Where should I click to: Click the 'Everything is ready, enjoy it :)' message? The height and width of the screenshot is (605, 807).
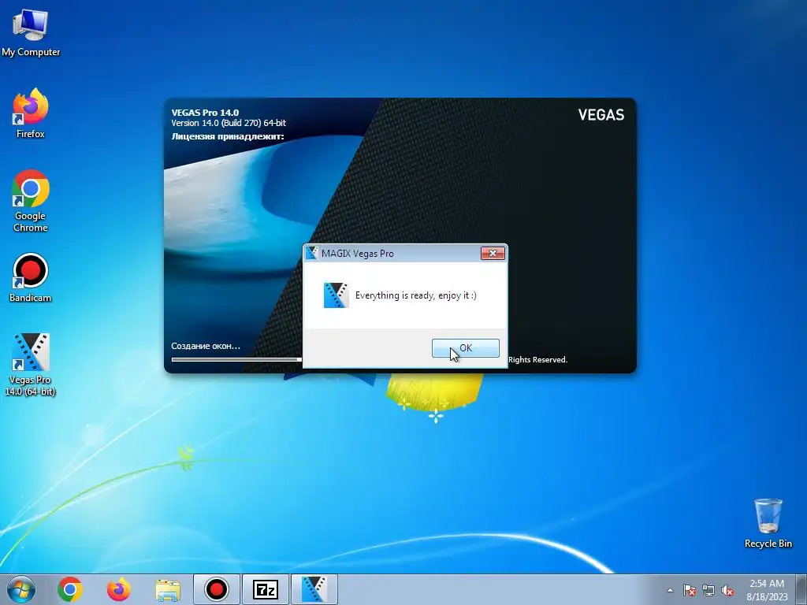coord(416,295)
